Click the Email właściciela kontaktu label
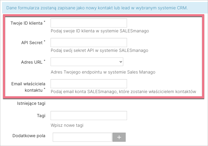The width and height of the screenshot is (208, 146). [x=27, y=87]
